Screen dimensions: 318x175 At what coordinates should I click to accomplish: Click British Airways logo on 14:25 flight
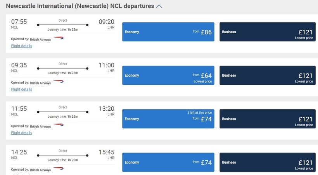[58, 169]
